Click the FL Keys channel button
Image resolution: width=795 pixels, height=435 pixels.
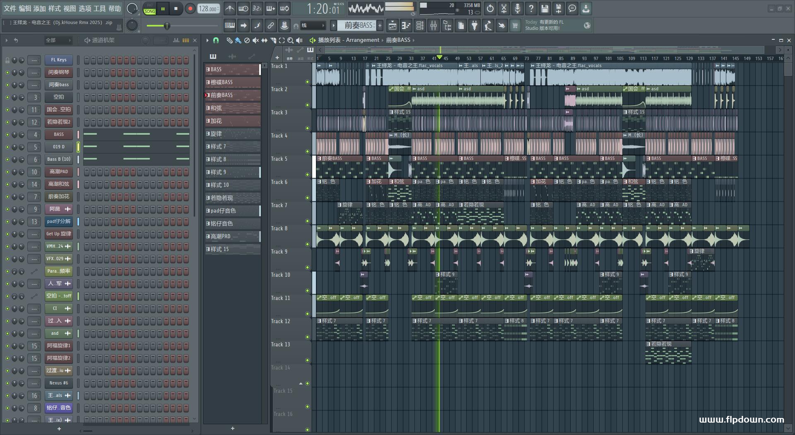click(59, 60)
